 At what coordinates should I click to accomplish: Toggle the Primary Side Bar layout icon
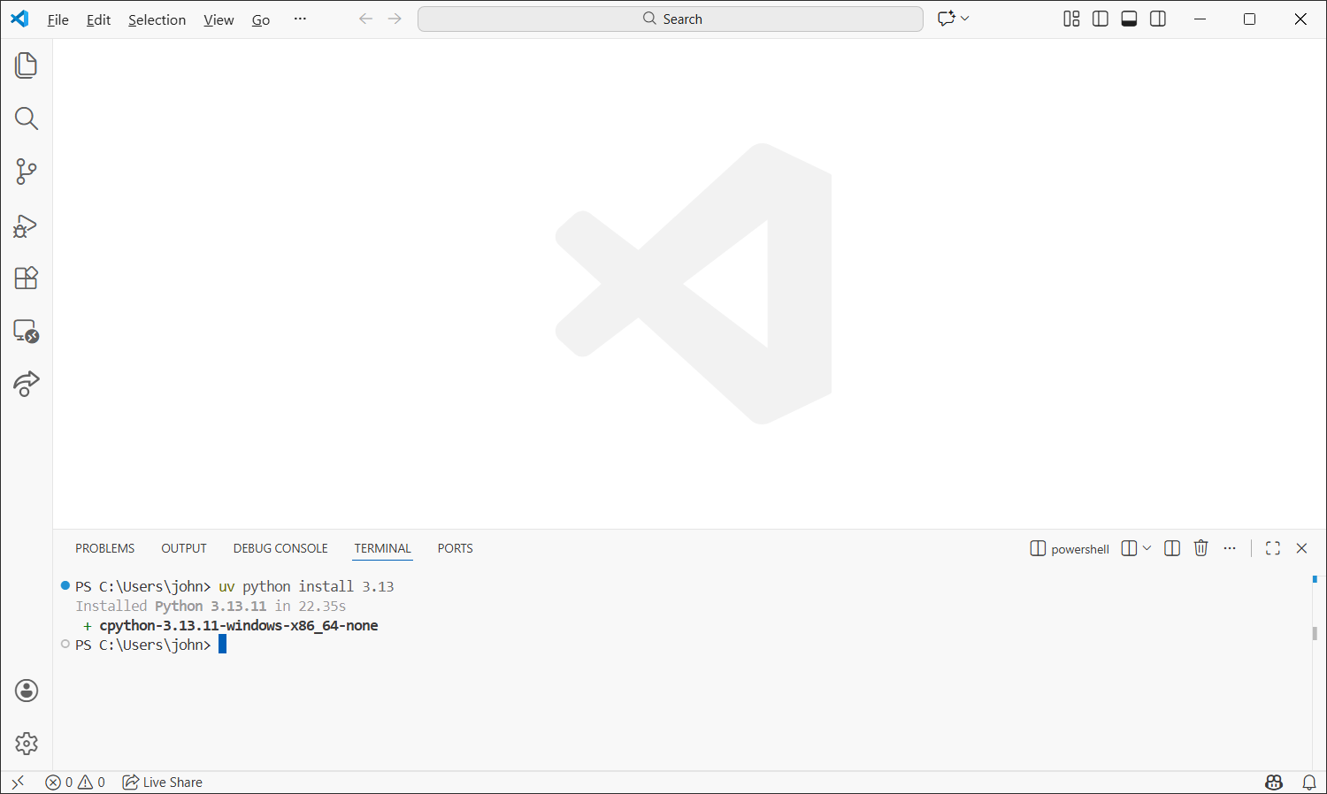coord(1100,18)
